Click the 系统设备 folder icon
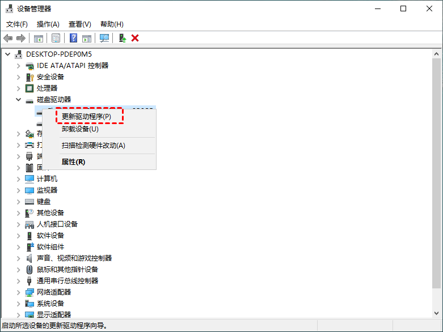The image size is (443, 332). click(x=29, y=304)
